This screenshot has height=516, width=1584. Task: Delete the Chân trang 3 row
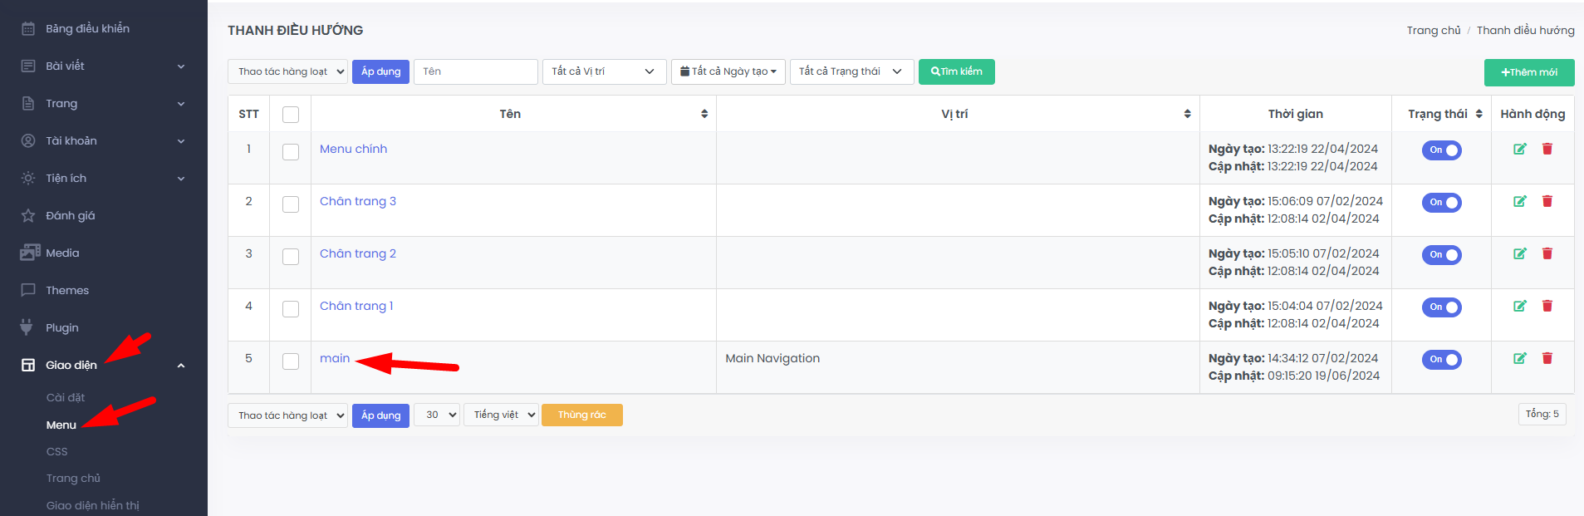tap(1547, 201)
